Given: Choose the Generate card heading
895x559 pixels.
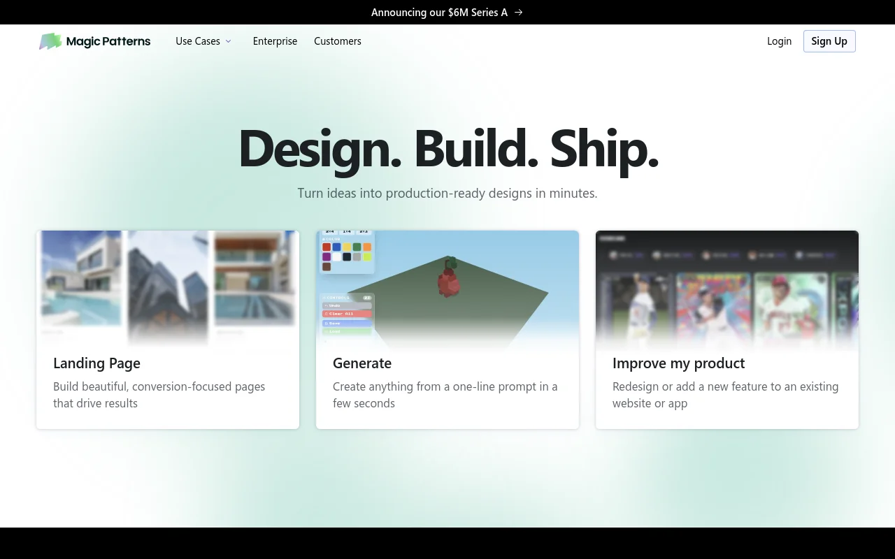Looking at the screenshot, I should pos(361,363).
